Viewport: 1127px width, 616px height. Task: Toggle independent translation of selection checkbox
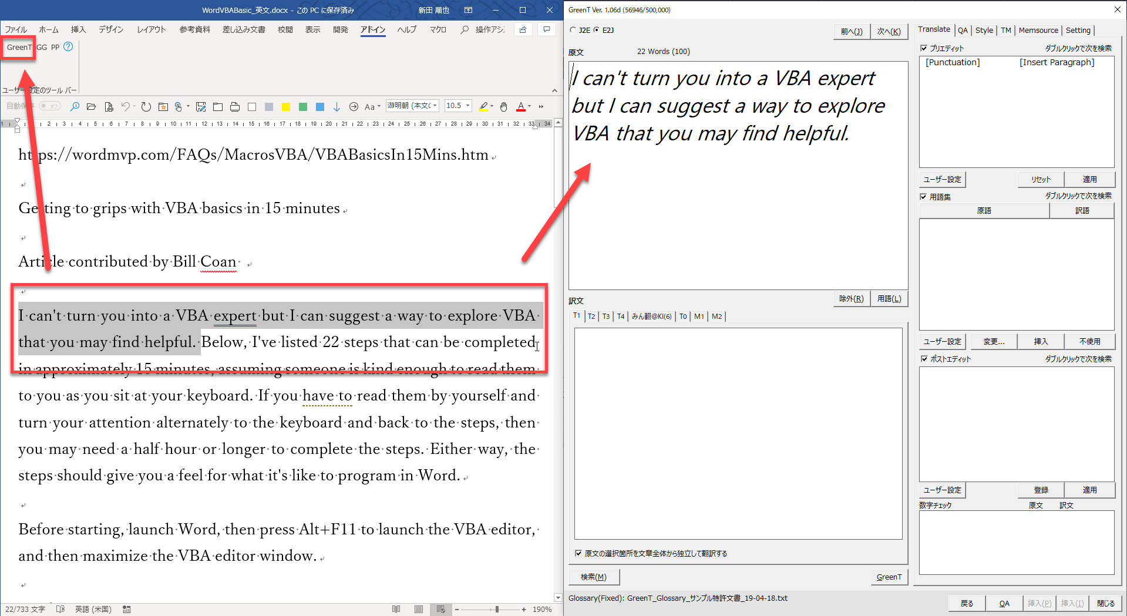pyautogui.click(x=578, y=553)
